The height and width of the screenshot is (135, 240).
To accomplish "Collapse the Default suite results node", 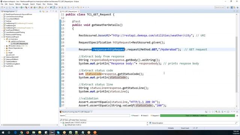I will (x=61, y=123).
